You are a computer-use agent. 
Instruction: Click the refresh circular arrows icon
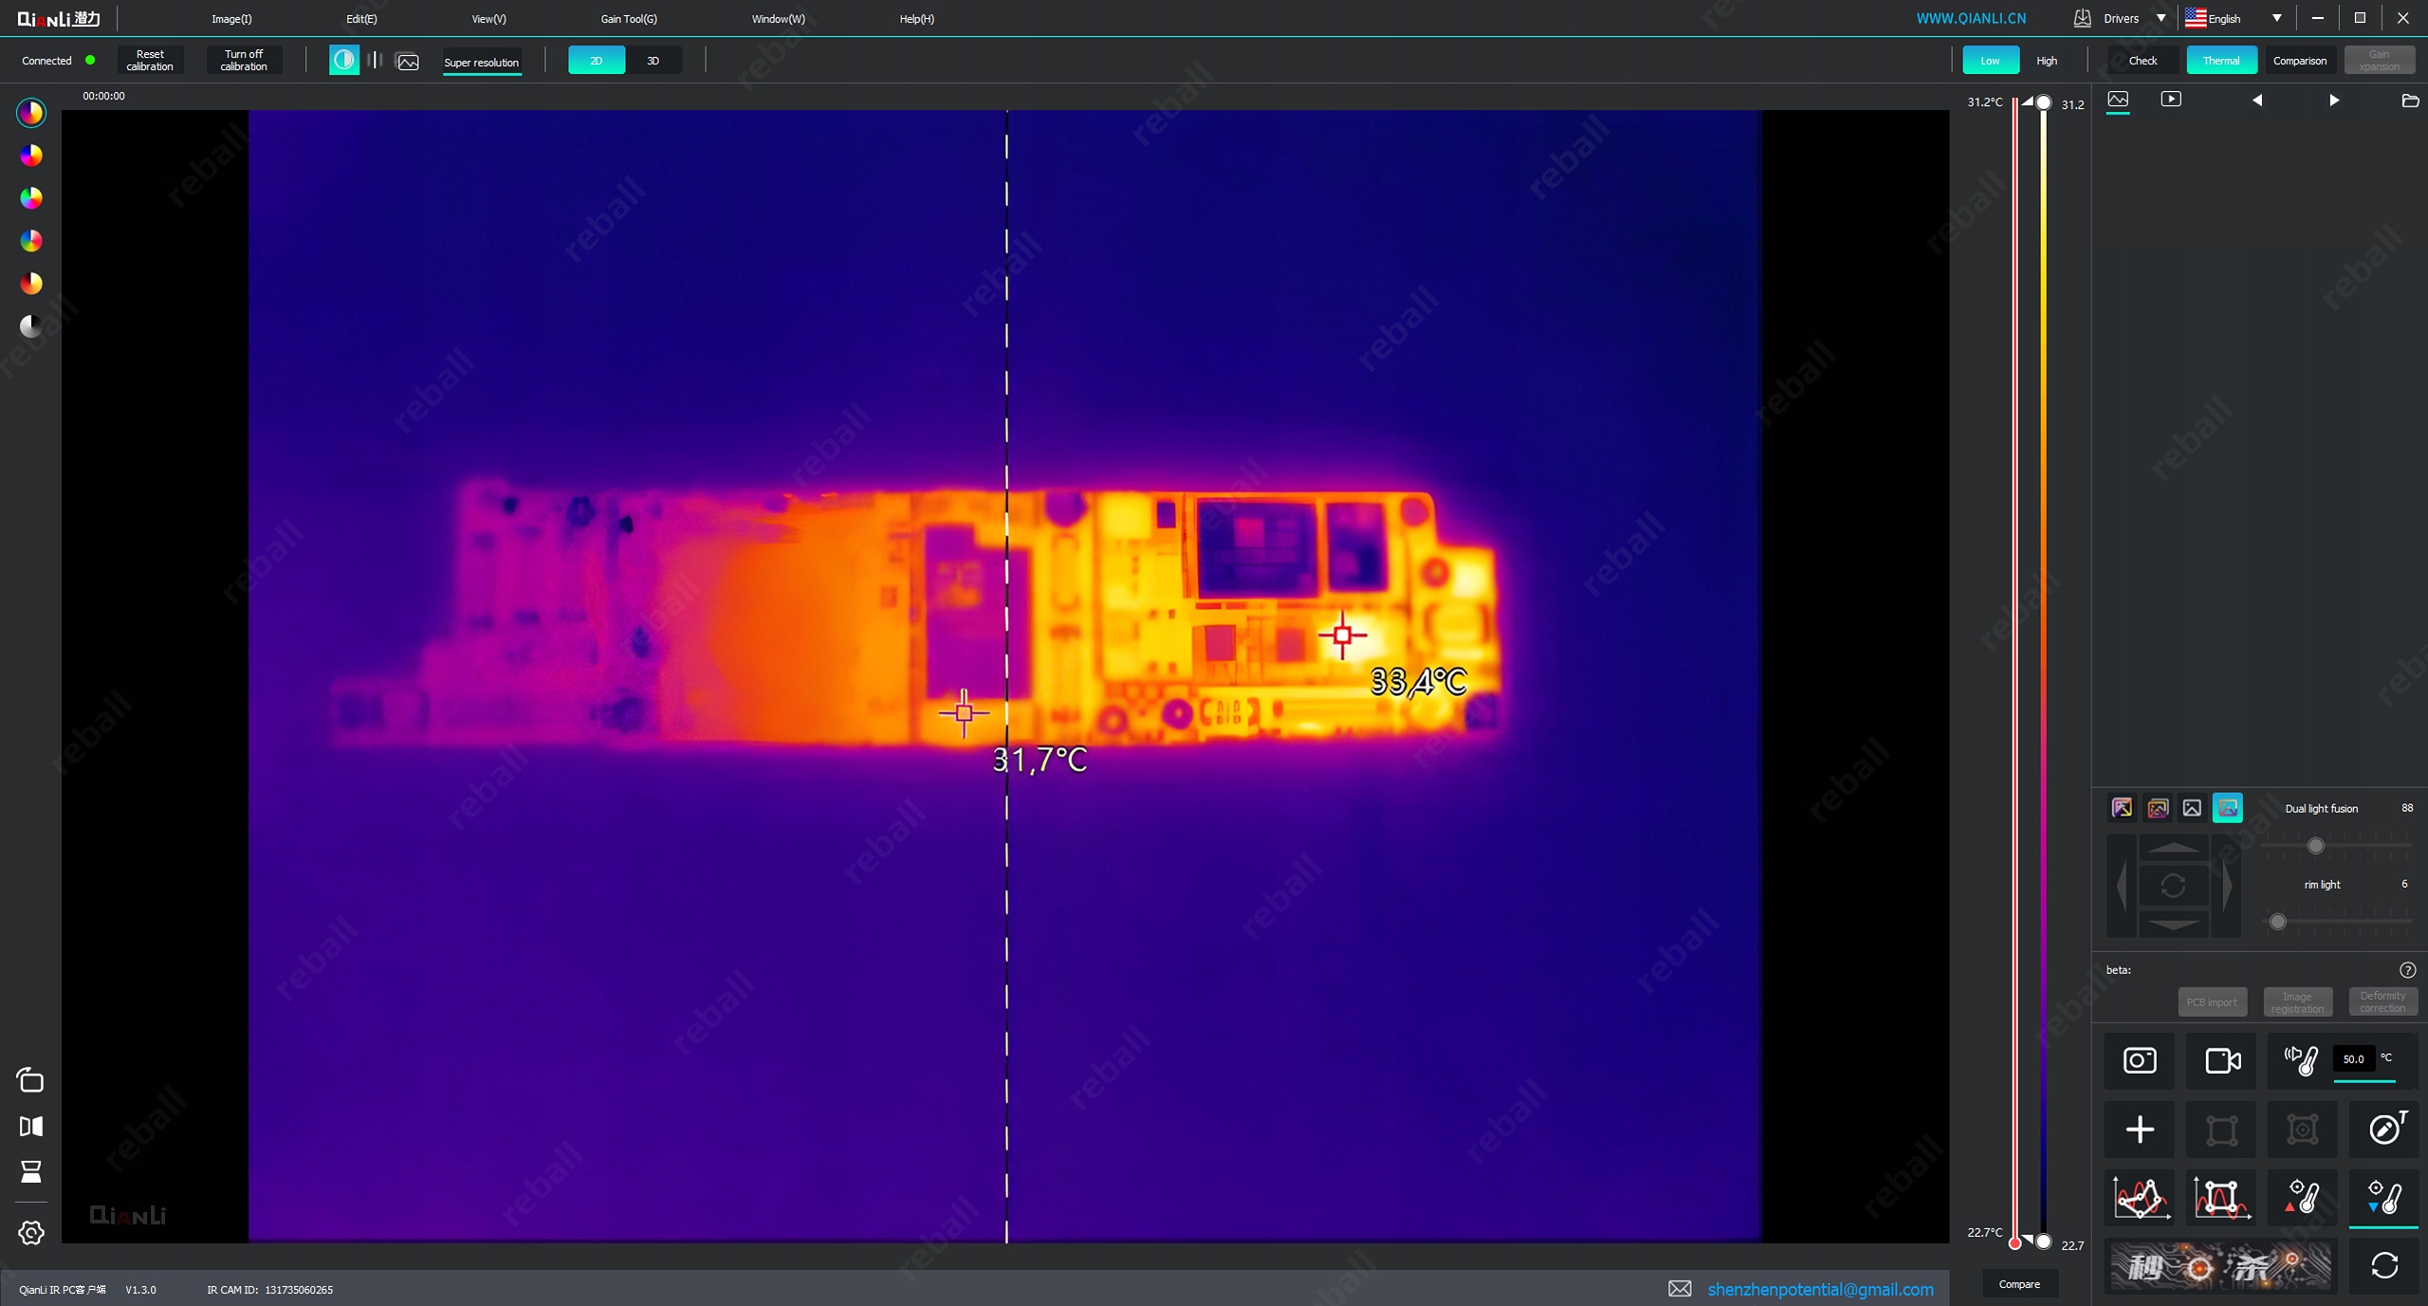[2383, 1265]
